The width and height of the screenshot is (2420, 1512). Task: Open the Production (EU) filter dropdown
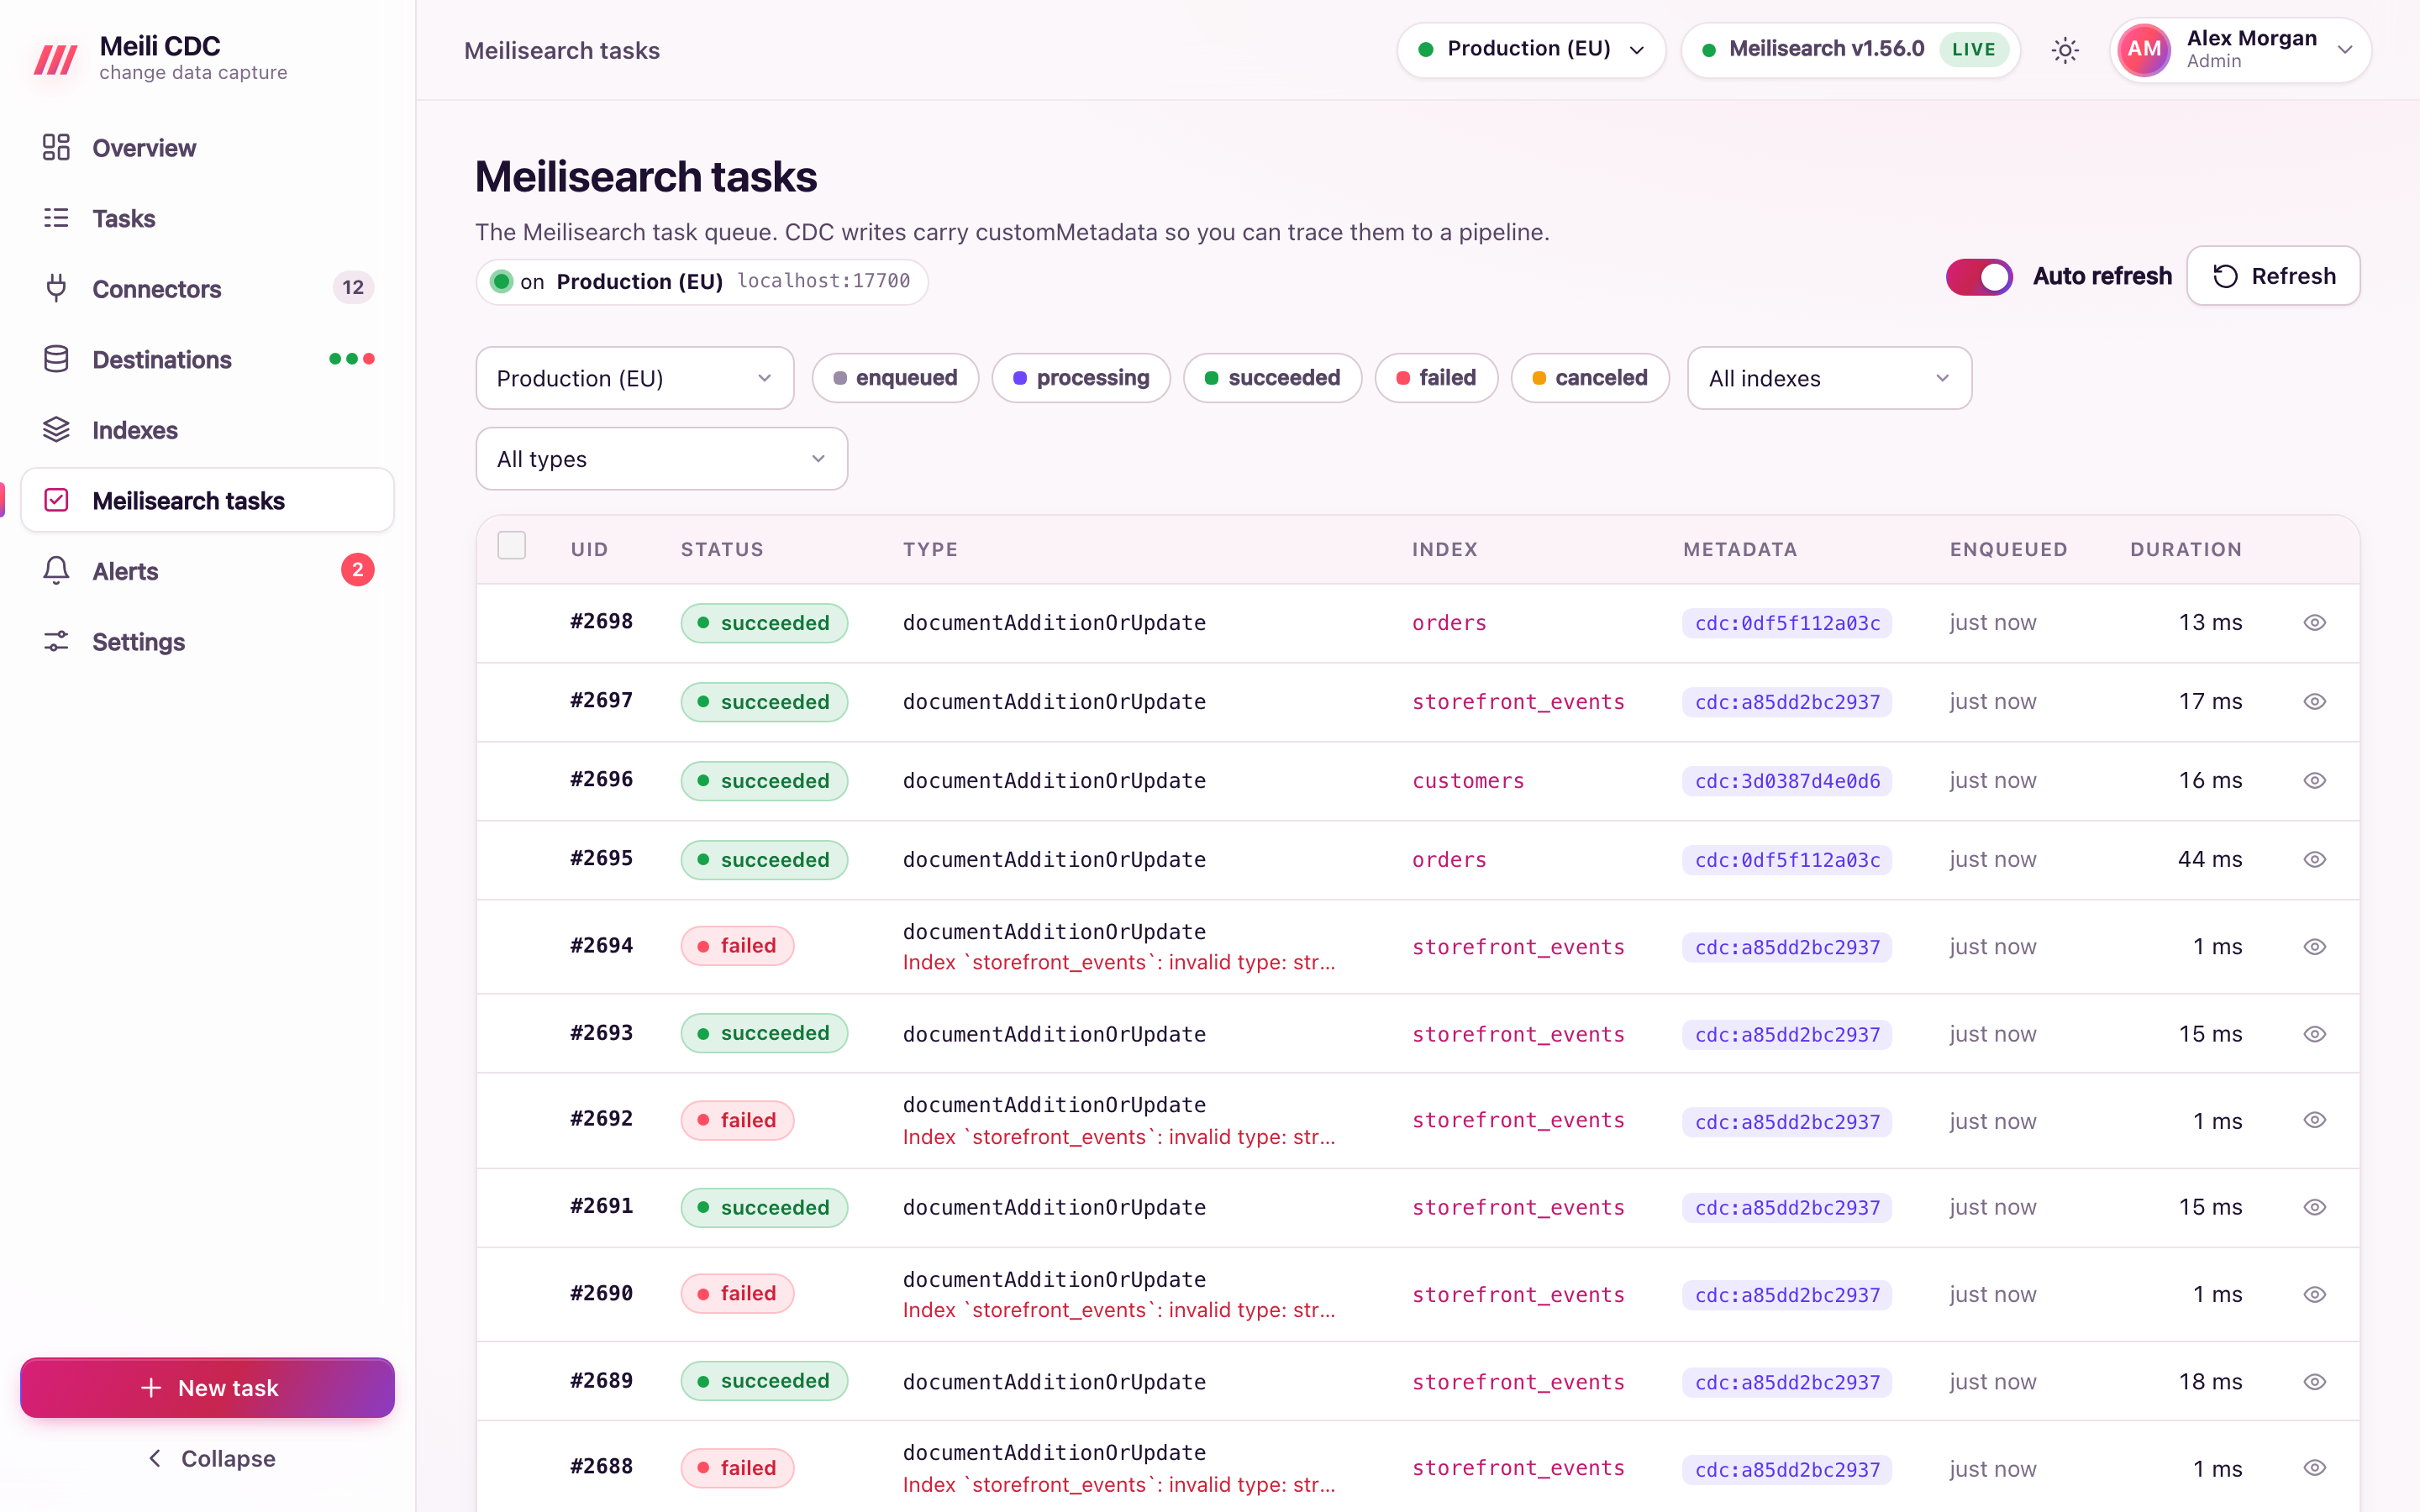point(635,378)
